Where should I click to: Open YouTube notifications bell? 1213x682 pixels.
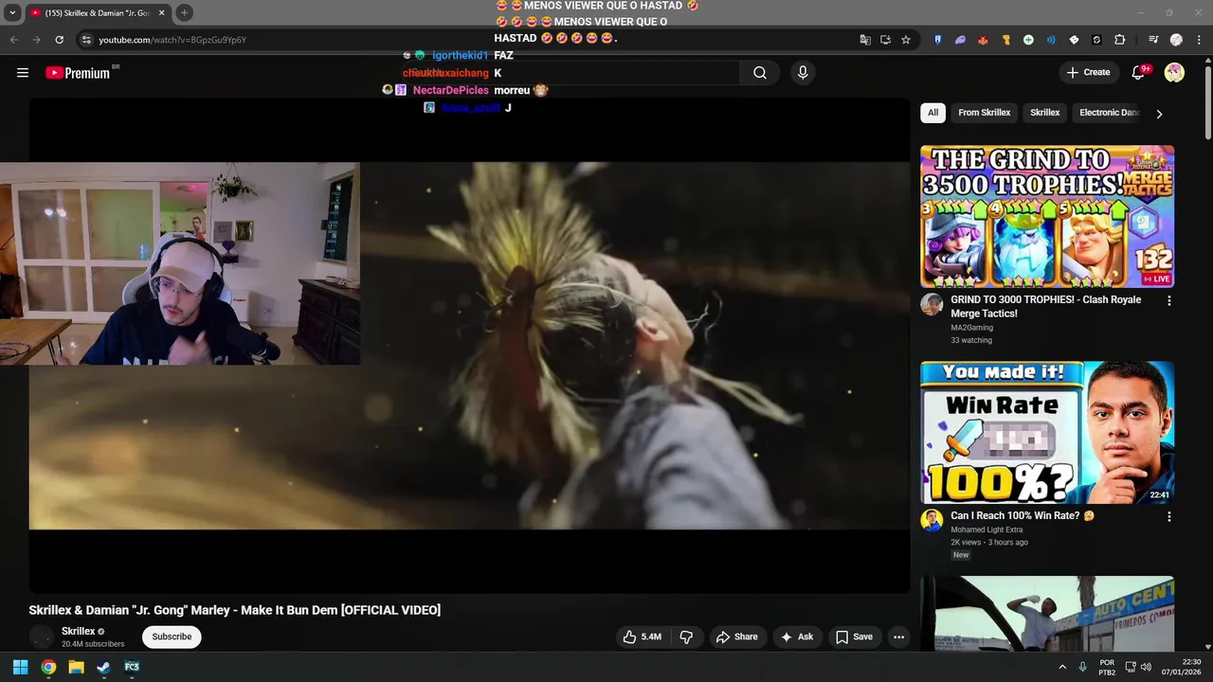1139,73
